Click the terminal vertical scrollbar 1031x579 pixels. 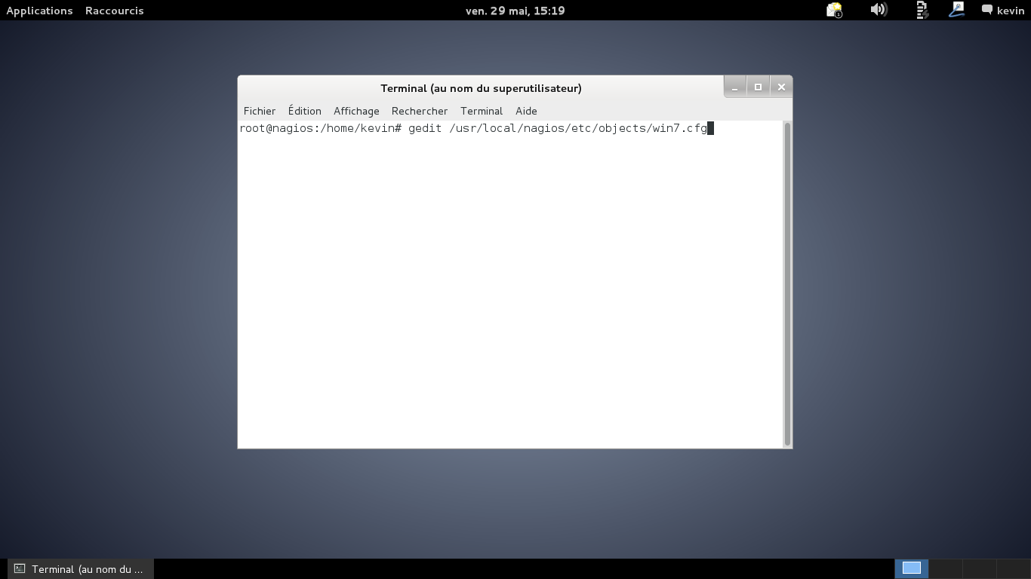point(787,284)
